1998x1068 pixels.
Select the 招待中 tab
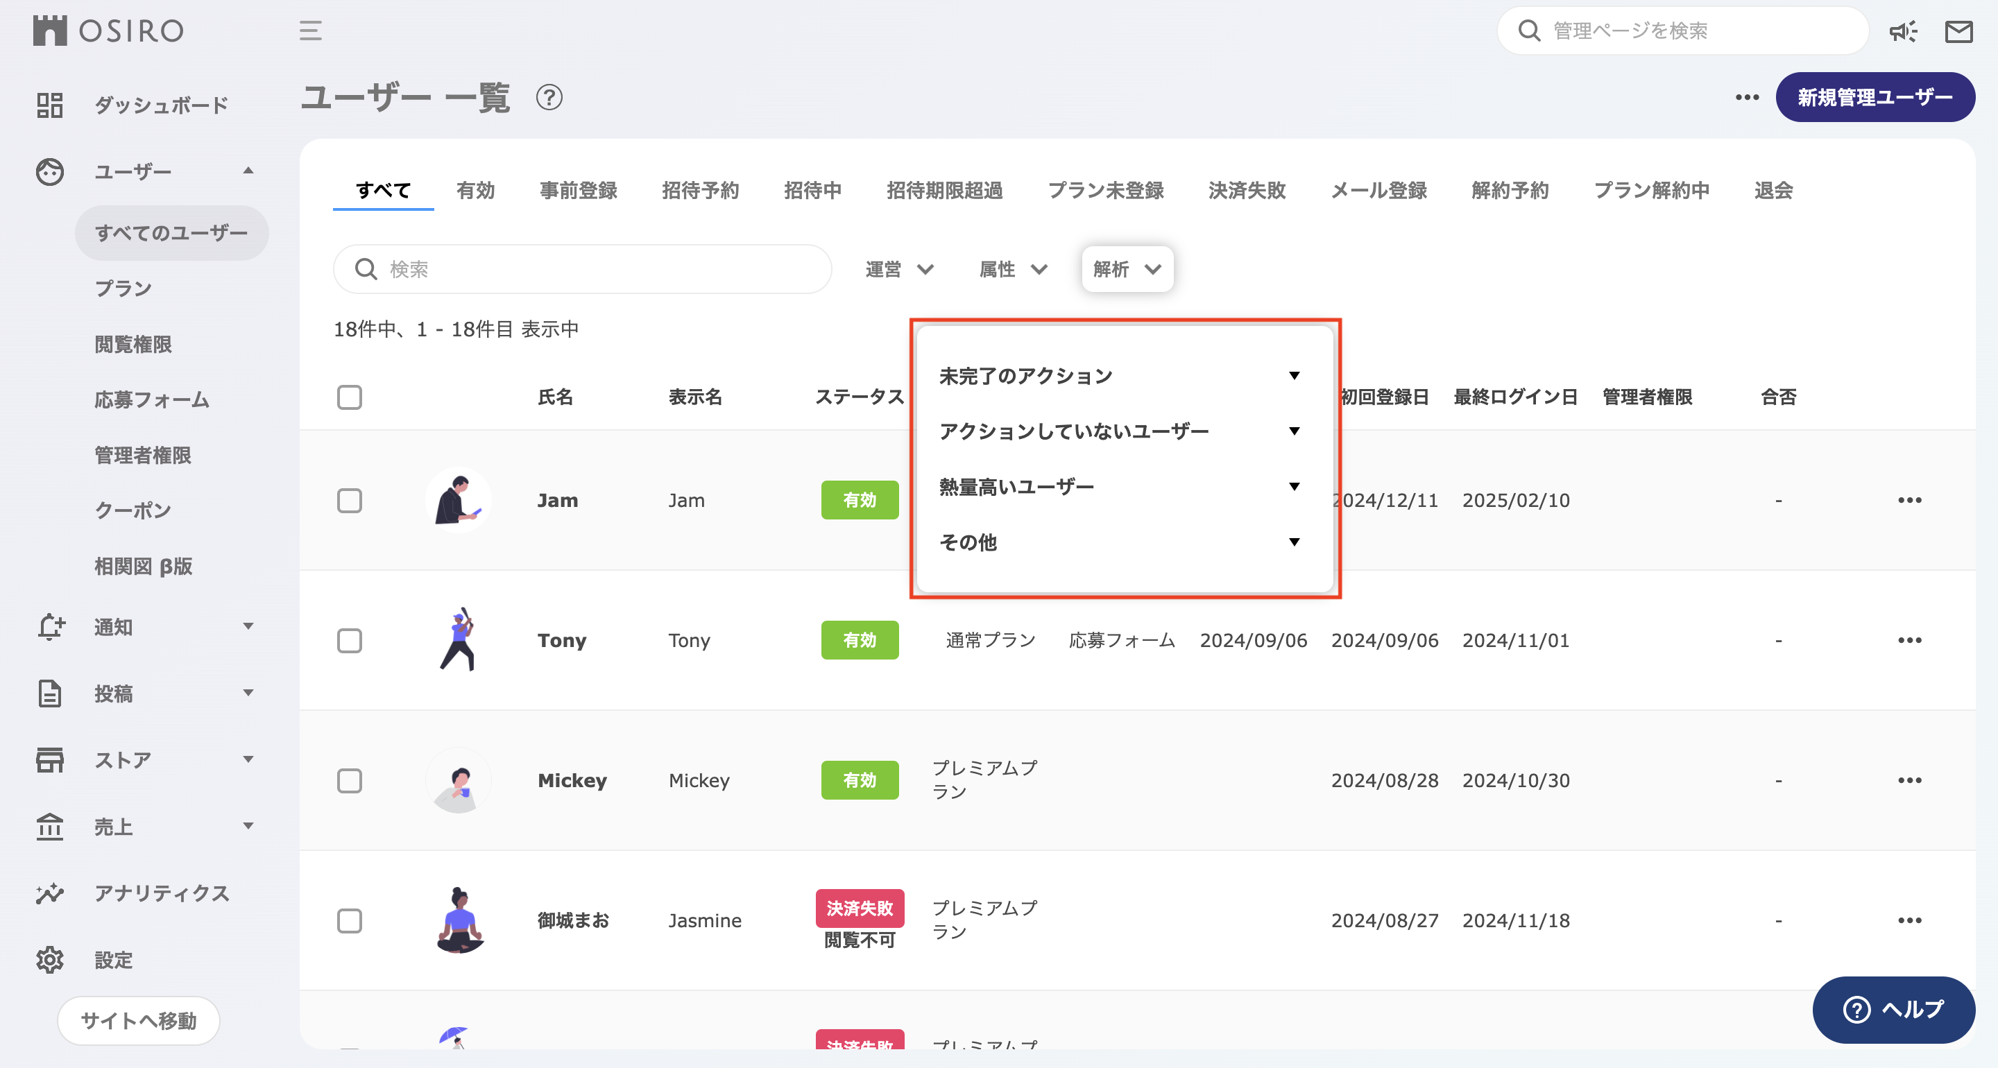coord(812,190)
